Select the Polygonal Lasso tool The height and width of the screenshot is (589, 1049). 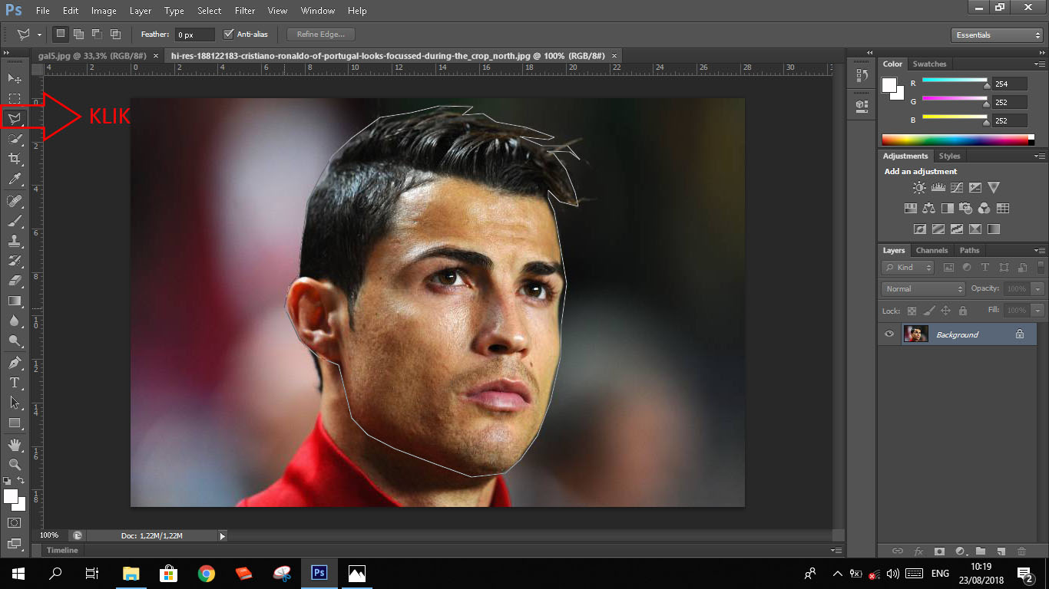(15, 119)
